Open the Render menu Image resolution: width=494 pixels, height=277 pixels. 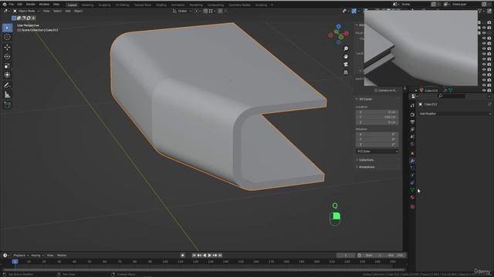click(x=31, y=5)
